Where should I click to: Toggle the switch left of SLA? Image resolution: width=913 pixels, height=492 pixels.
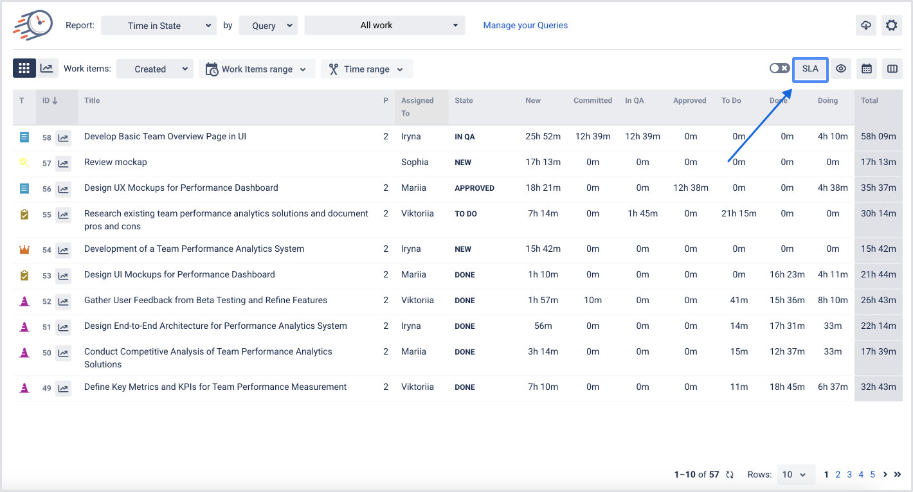pos(779,68)
